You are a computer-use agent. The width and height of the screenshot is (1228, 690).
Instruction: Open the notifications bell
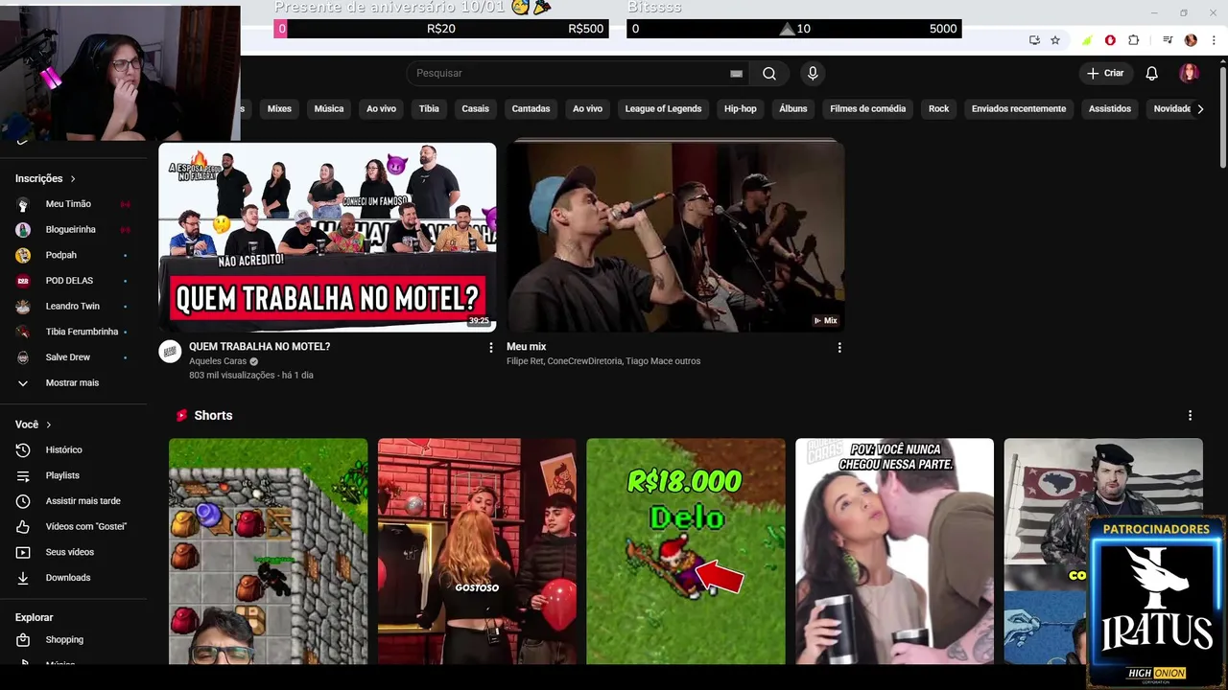1152,74
